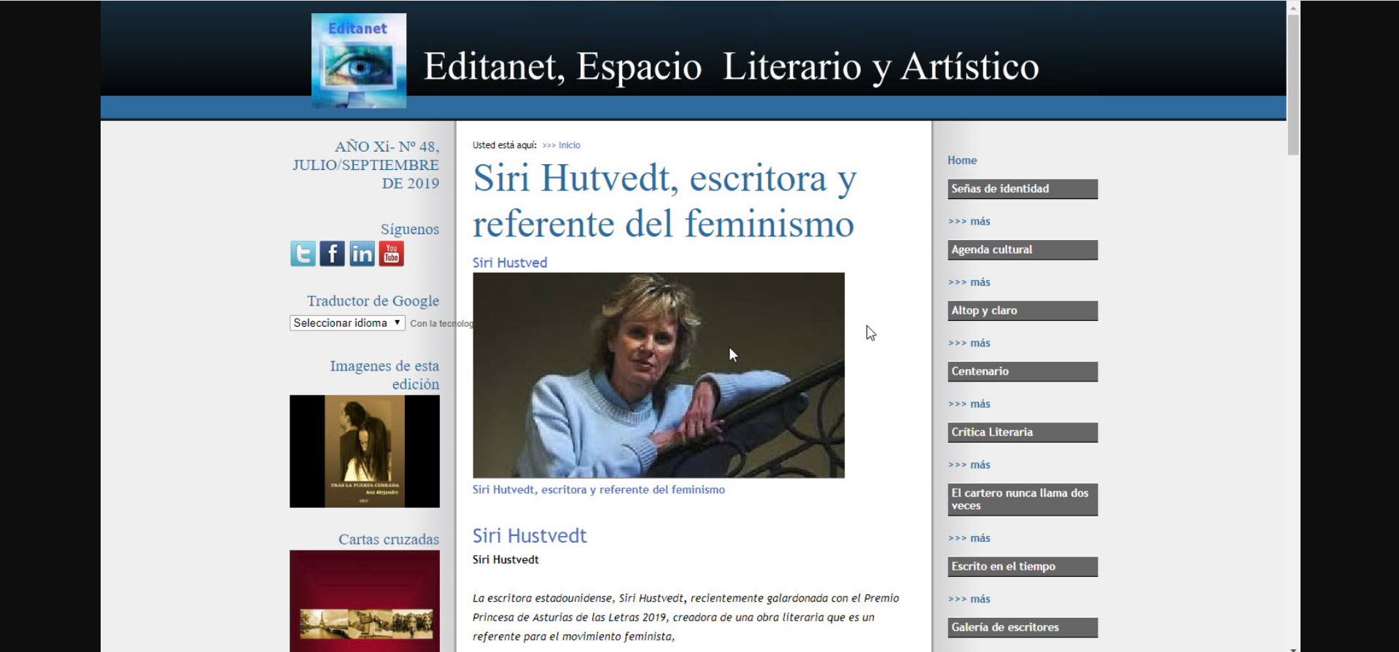Click the Editanet eye logo
Viewport: 1399px width, 652px height.
[359, 61]
